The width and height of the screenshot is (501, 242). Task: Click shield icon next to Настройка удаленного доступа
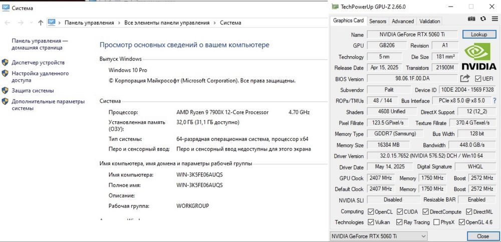click(x=5, y=73)
